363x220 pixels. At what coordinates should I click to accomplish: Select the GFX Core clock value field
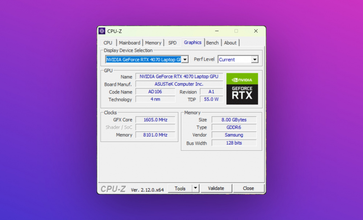click(155, 120)
